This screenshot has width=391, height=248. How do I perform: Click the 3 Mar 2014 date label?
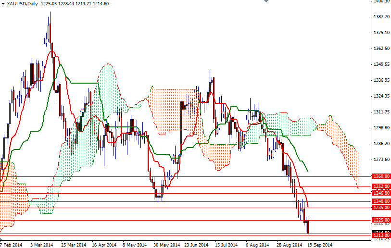tap(41, 245)
